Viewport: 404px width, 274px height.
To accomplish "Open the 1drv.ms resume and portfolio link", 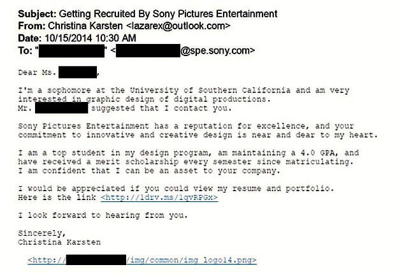I will [159, 198].
